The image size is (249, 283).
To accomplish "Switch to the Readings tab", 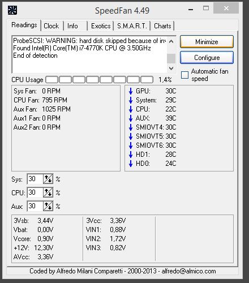I will tap(24, 25).
